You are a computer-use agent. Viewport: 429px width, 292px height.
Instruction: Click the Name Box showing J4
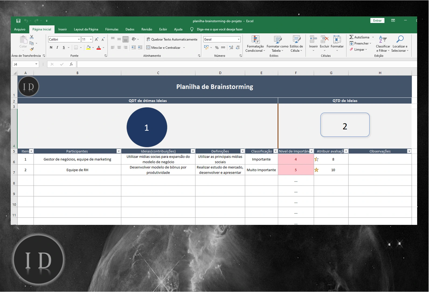point(23,64)
